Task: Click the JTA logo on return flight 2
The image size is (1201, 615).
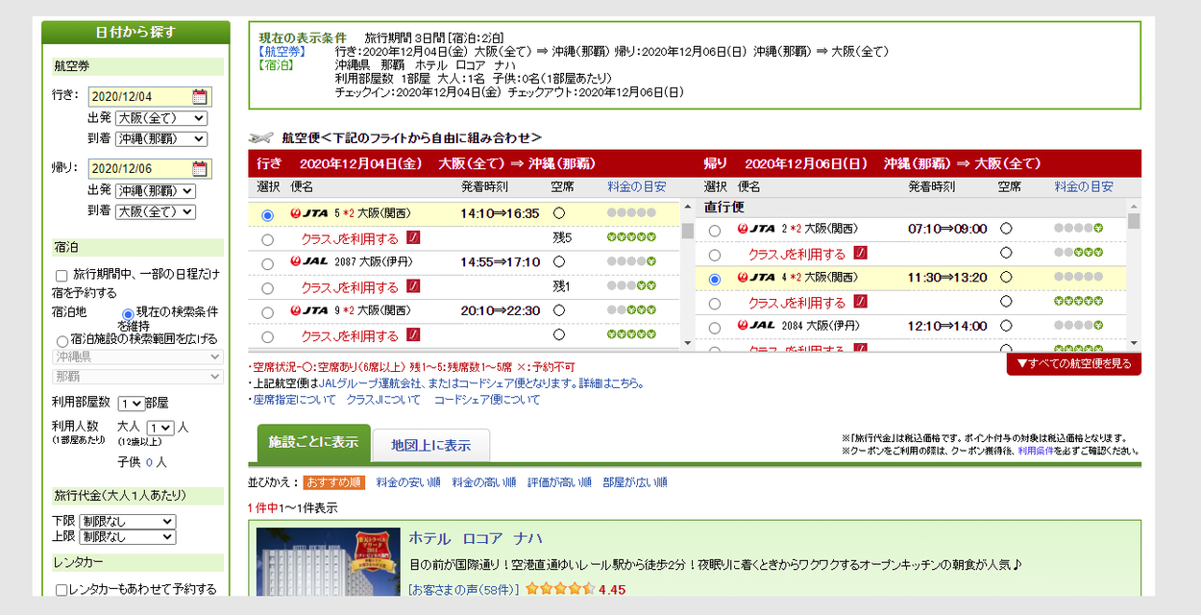Action: tap(756, 229)
